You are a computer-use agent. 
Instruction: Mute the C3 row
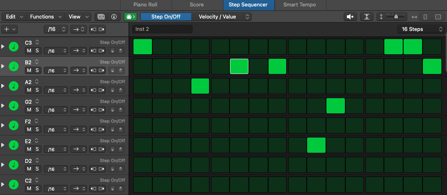29,51
